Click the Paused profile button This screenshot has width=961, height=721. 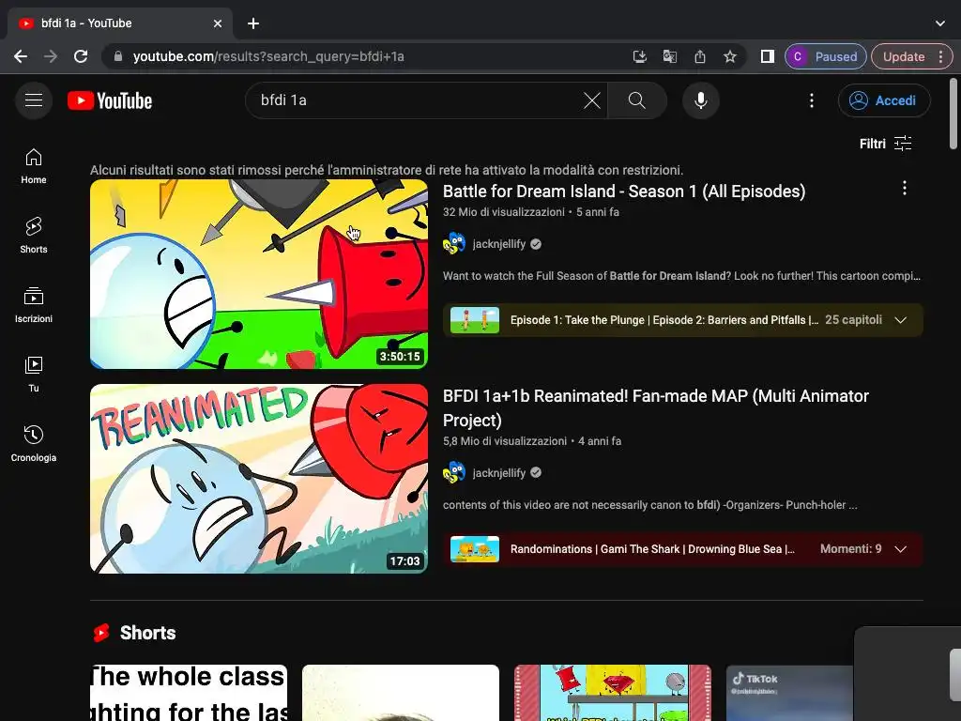tap(825, 56)
